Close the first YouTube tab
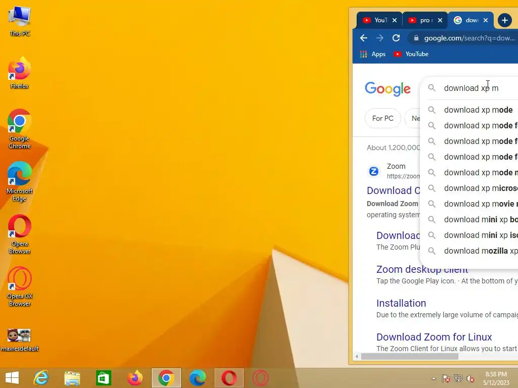 tap(395, 20)
